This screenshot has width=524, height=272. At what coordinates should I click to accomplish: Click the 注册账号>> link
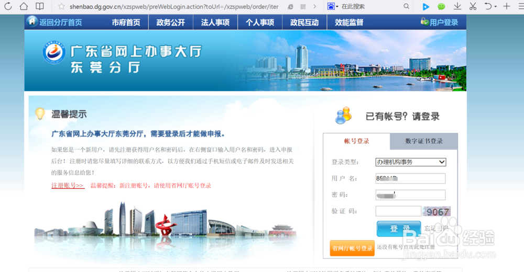[x=67, y=186]
